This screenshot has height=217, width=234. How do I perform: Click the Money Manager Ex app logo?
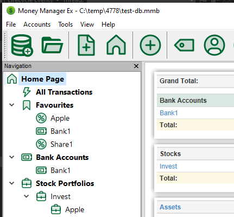tap(11, 11)
